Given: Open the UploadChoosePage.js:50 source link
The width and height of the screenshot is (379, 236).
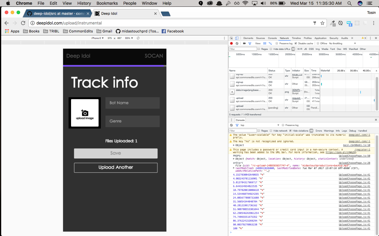Looking at the screenshot, I should 354,156.
